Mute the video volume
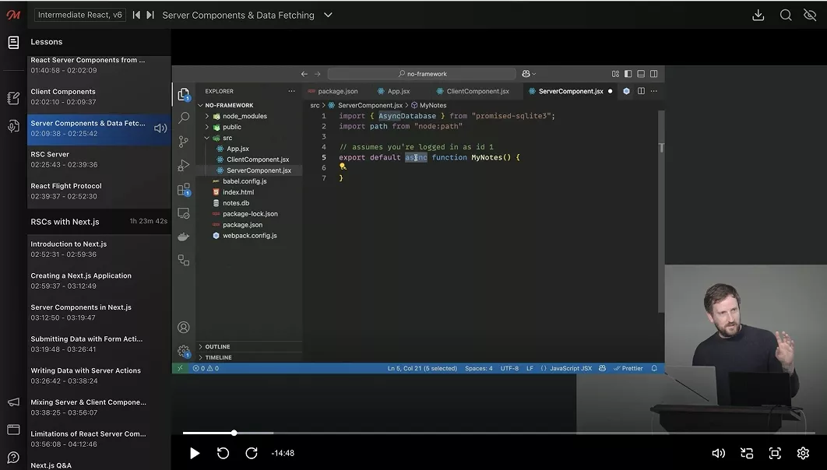This screenshot has height=470, width=827. [x=718, y=453]
